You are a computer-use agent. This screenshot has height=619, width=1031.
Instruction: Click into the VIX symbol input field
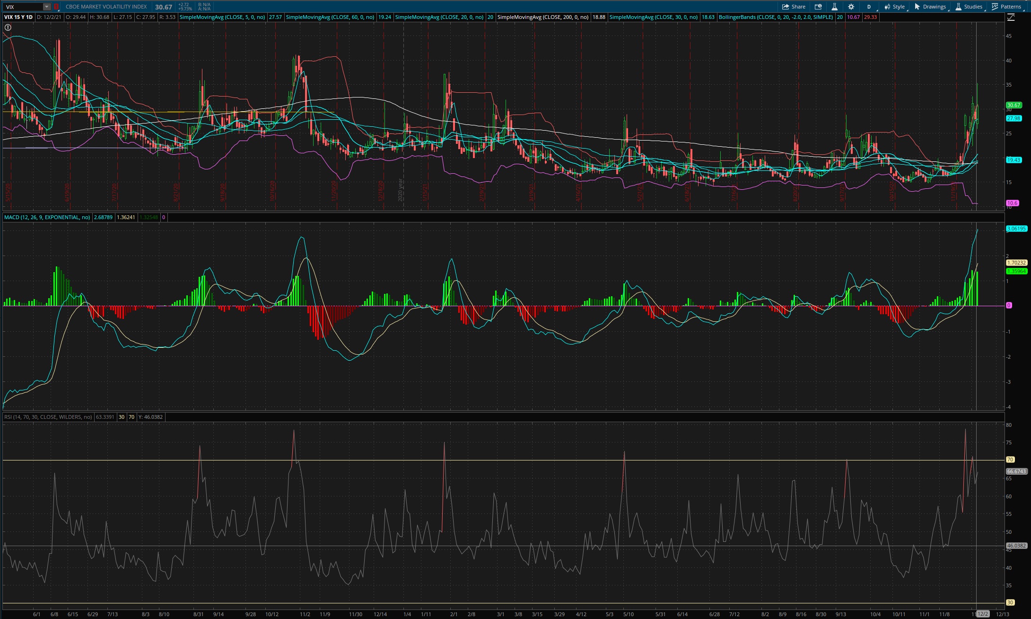[x=23, y=7]
